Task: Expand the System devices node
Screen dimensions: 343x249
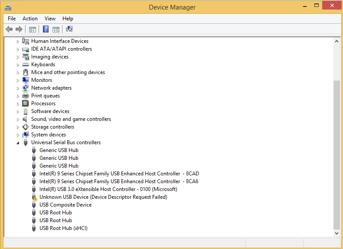Action: point(18,135)
